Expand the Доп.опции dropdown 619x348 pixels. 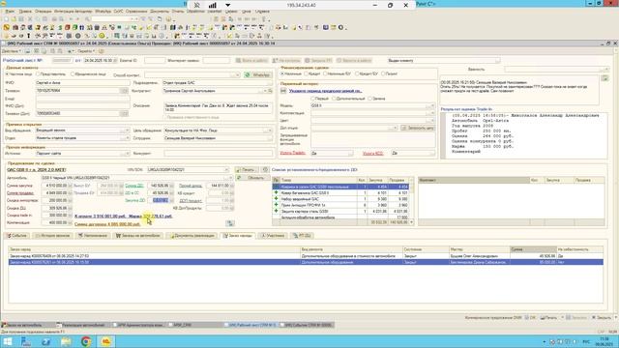(395, 128)
